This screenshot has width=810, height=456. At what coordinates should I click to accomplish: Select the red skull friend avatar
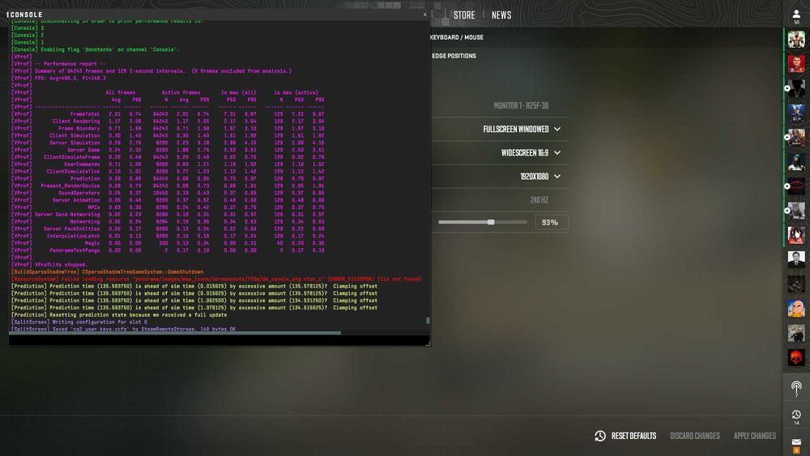coord(796,357)
